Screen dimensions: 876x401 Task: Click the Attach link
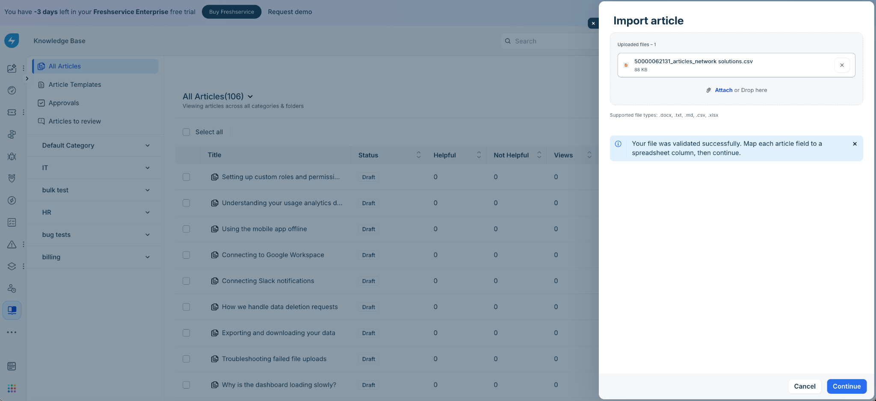click(724, 90)
